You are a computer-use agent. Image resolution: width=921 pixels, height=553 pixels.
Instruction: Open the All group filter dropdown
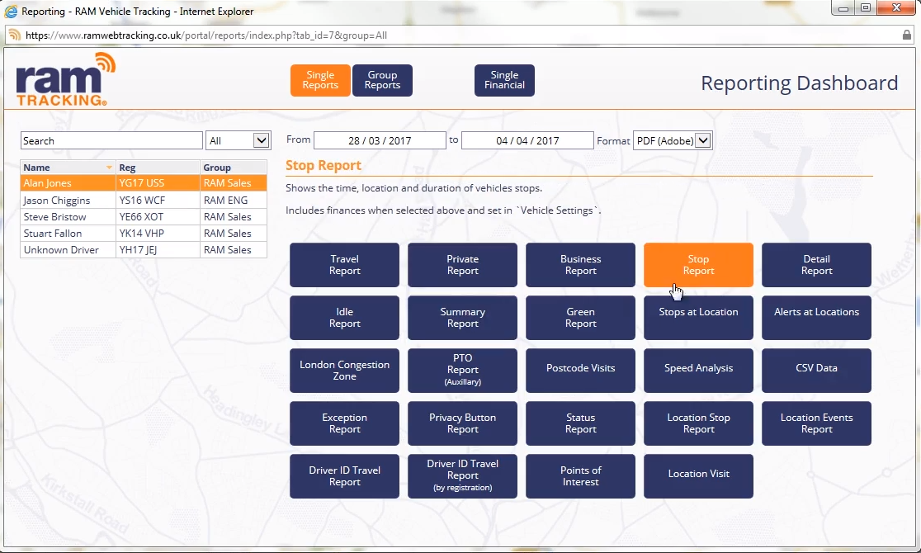click(x=238, y=140)
